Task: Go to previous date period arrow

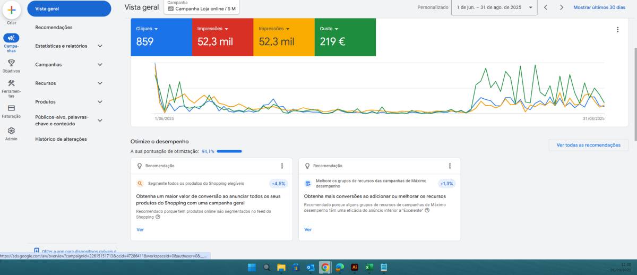Action: [x=545, y=7]
